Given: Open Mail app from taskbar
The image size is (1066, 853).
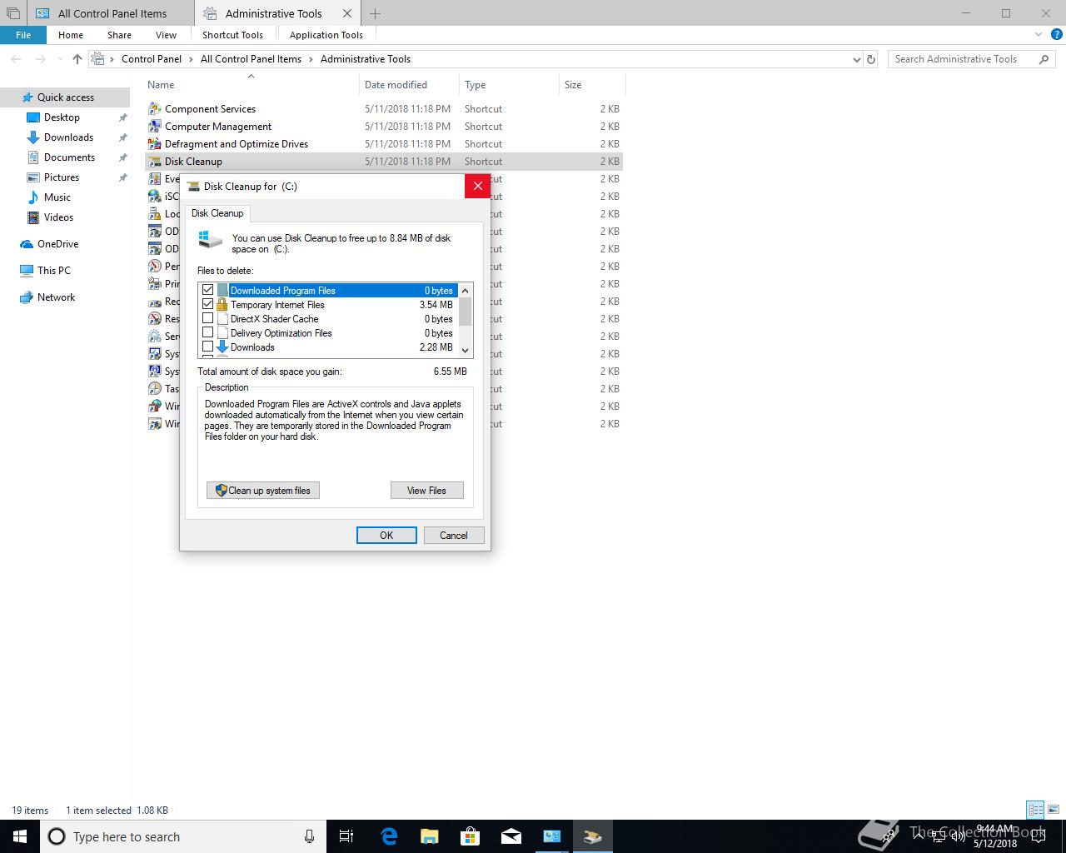Looking at the screenshot, I should click(x=511, y=836).
